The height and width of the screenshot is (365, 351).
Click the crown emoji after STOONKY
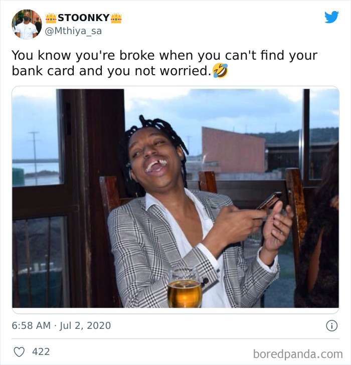116,18
